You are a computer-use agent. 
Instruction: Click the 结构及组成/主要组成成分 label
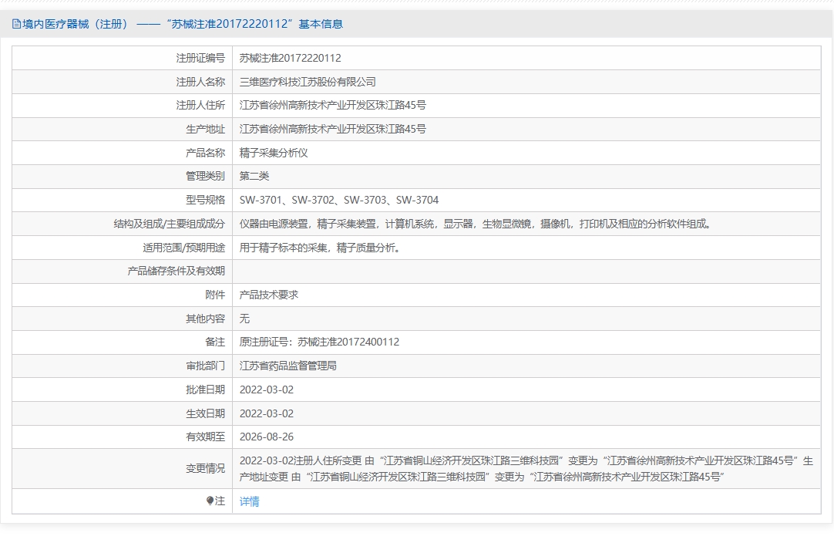pos(169,224)
